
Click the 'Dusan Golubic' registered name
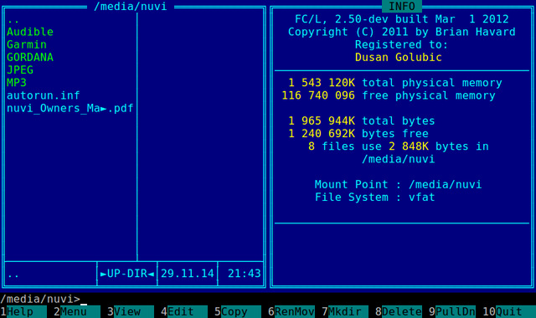pos(399,58)
